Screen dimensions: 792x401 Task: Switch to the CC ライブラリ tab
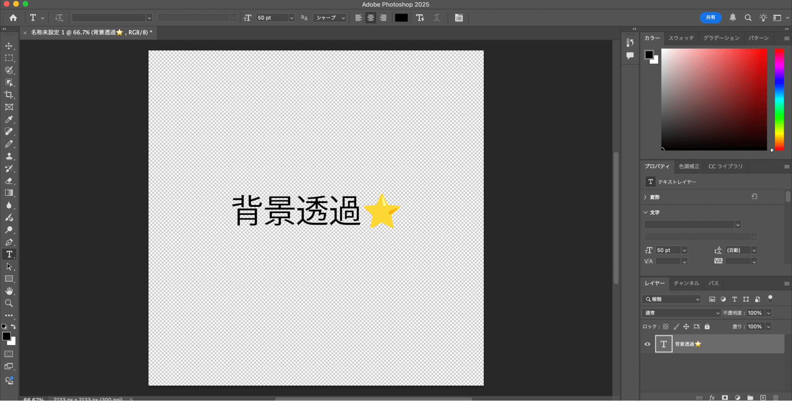click(x=725, y=166)
